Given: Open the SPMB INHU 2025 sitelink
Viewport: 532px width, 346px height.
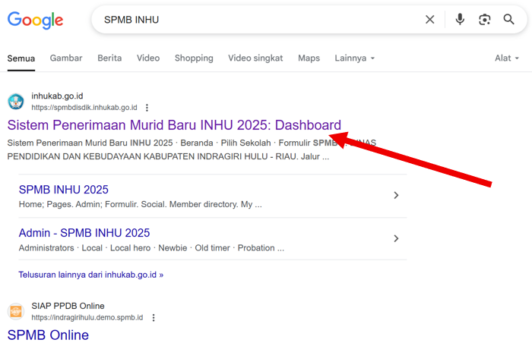Looking at the screenshot, I should click(63, 190).
